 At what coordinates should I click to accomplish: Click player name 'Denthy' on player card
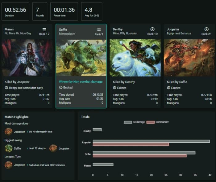tap(118, 29)
